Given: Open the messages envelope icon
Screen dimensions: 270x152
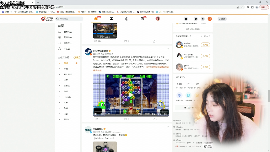Looking at the screenshot, I should (x=142, y=19).
